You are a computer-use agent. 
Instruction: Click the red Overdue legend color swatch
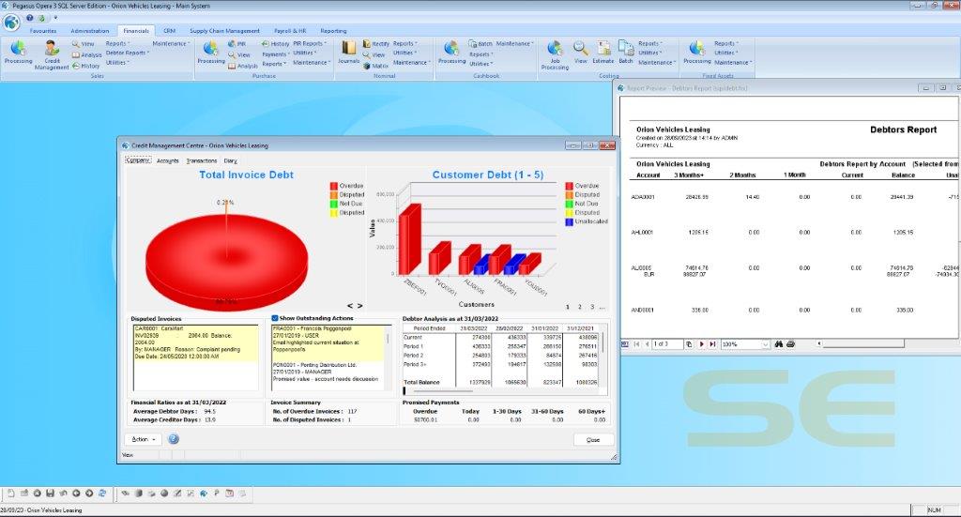click(x=334, y=186)
